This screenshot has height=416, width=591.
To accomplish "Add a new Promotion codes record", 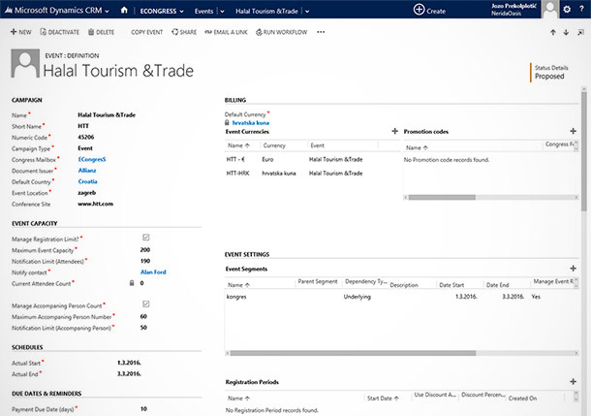I will click(573, 131).
